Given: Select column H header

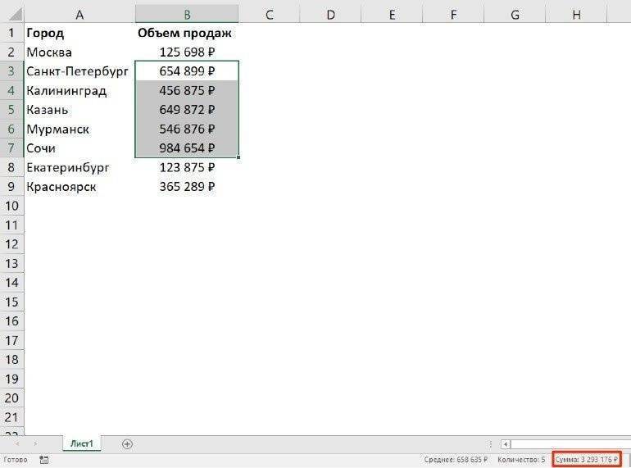Looking at the screenshot, I should pyautogui.click(x=576, y=14).
